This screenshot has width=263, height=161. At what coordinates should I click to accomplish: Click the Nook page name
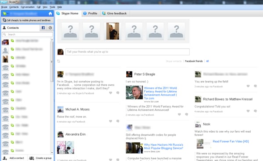206,124
